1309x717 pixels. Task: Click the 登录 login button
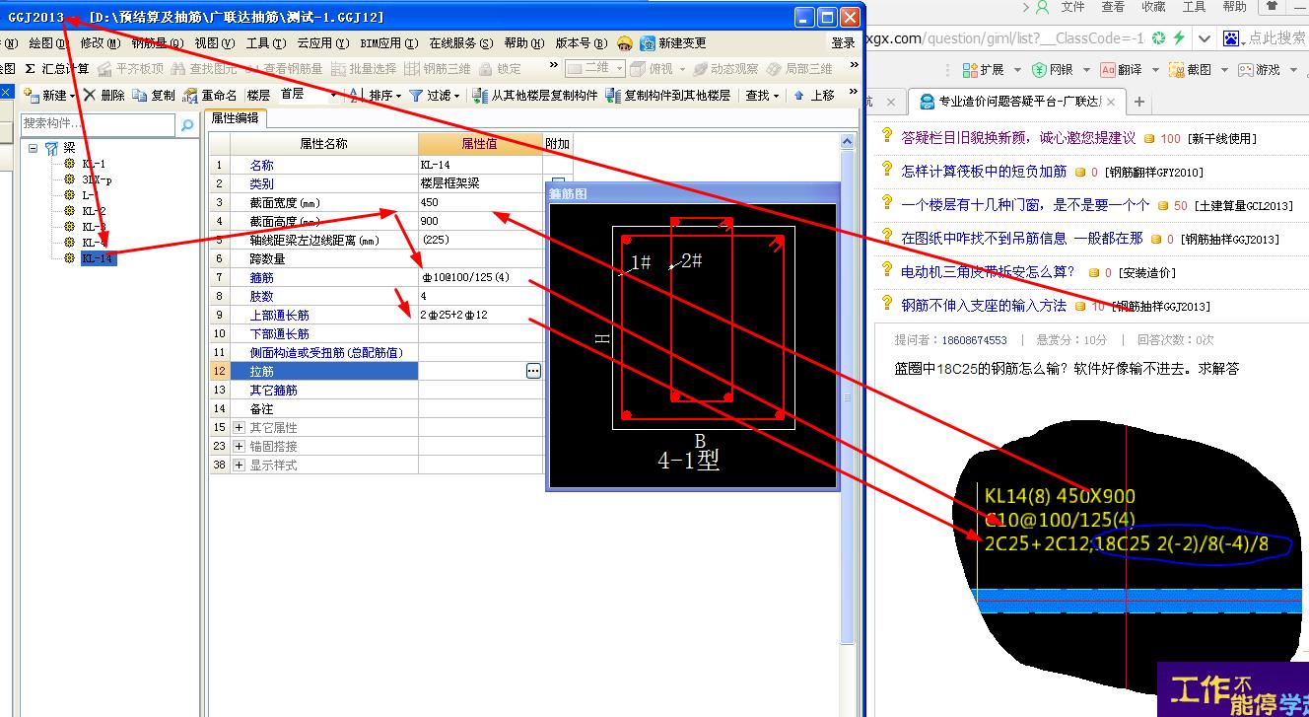tap(844, 43)
